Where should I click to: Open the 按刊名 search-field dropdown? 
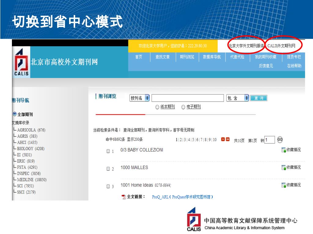point(139,98)
